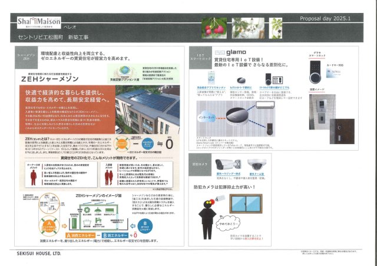Click the 防犯カメラは犯罪抑止力が高い！ heading

click(x=224, y=187)
